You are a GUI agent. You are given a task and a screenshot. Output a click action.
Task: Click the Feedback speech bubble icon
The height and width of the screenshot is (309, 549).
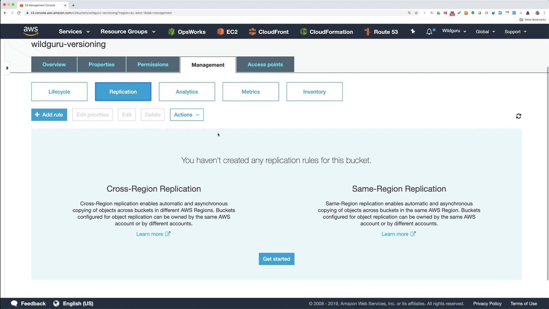(x=14, y=303)
